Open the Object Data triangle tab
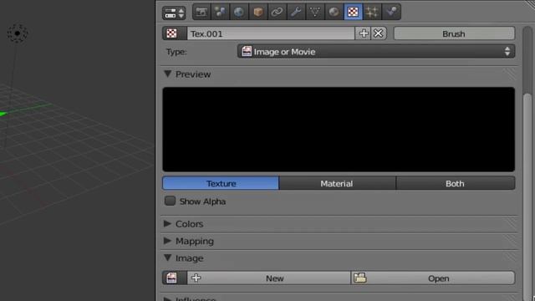The height and width of the screenshot is (301, 535). pos(314,13)
